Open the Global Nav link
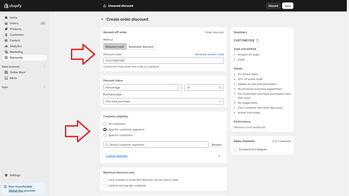 pyautogui.click(x=16, y=191)
